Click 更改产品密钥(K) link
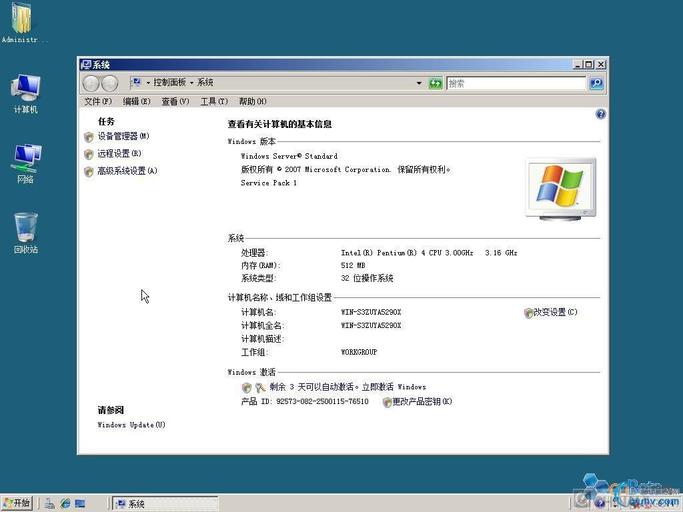683x512 pixels. 422,401
